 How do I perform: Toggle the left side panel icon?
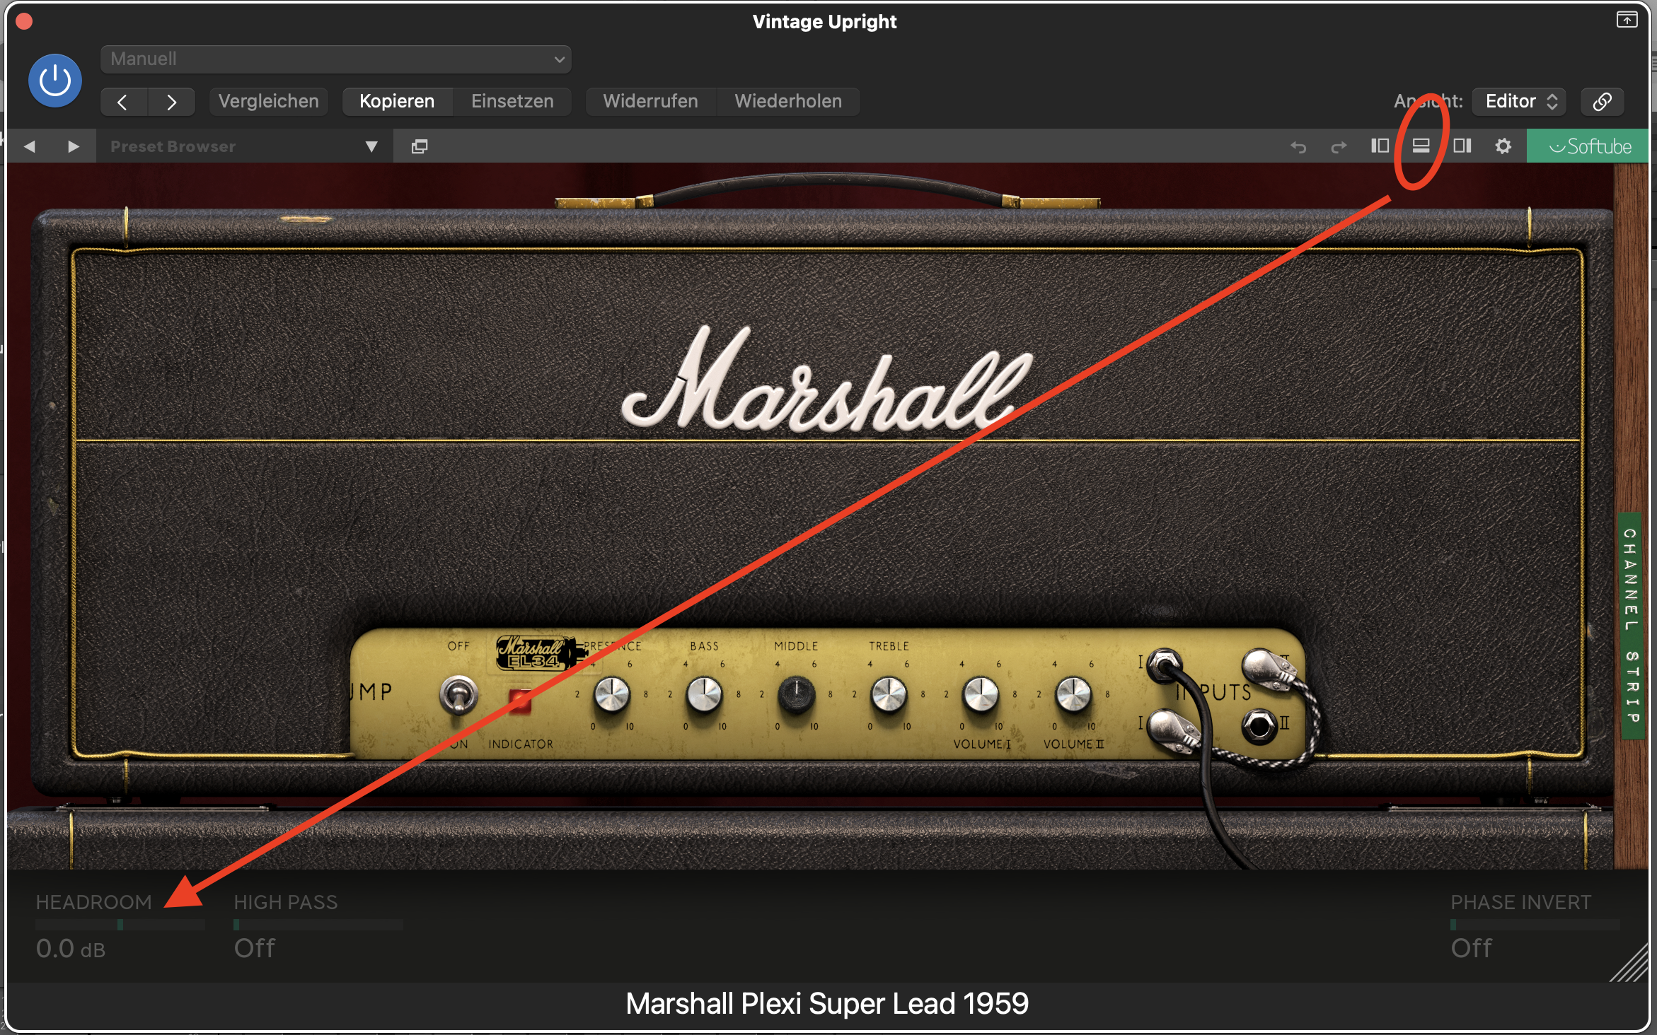click(1380, 146)
